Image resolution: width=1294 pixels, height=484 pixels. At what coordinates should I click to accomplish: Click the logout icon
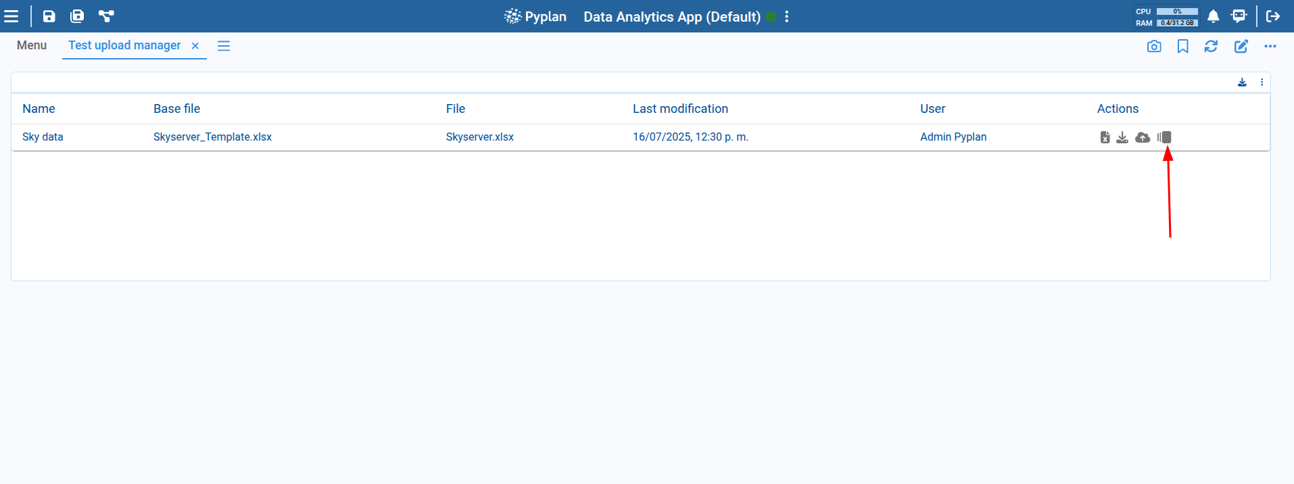(1273, 16)
